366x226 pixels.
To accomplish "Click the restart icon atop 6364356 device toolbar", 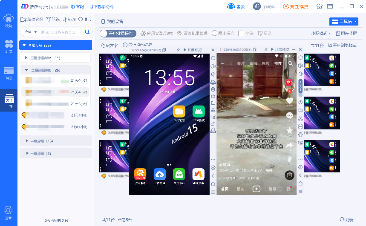I will pyautogui.click(x=300, y=57).
